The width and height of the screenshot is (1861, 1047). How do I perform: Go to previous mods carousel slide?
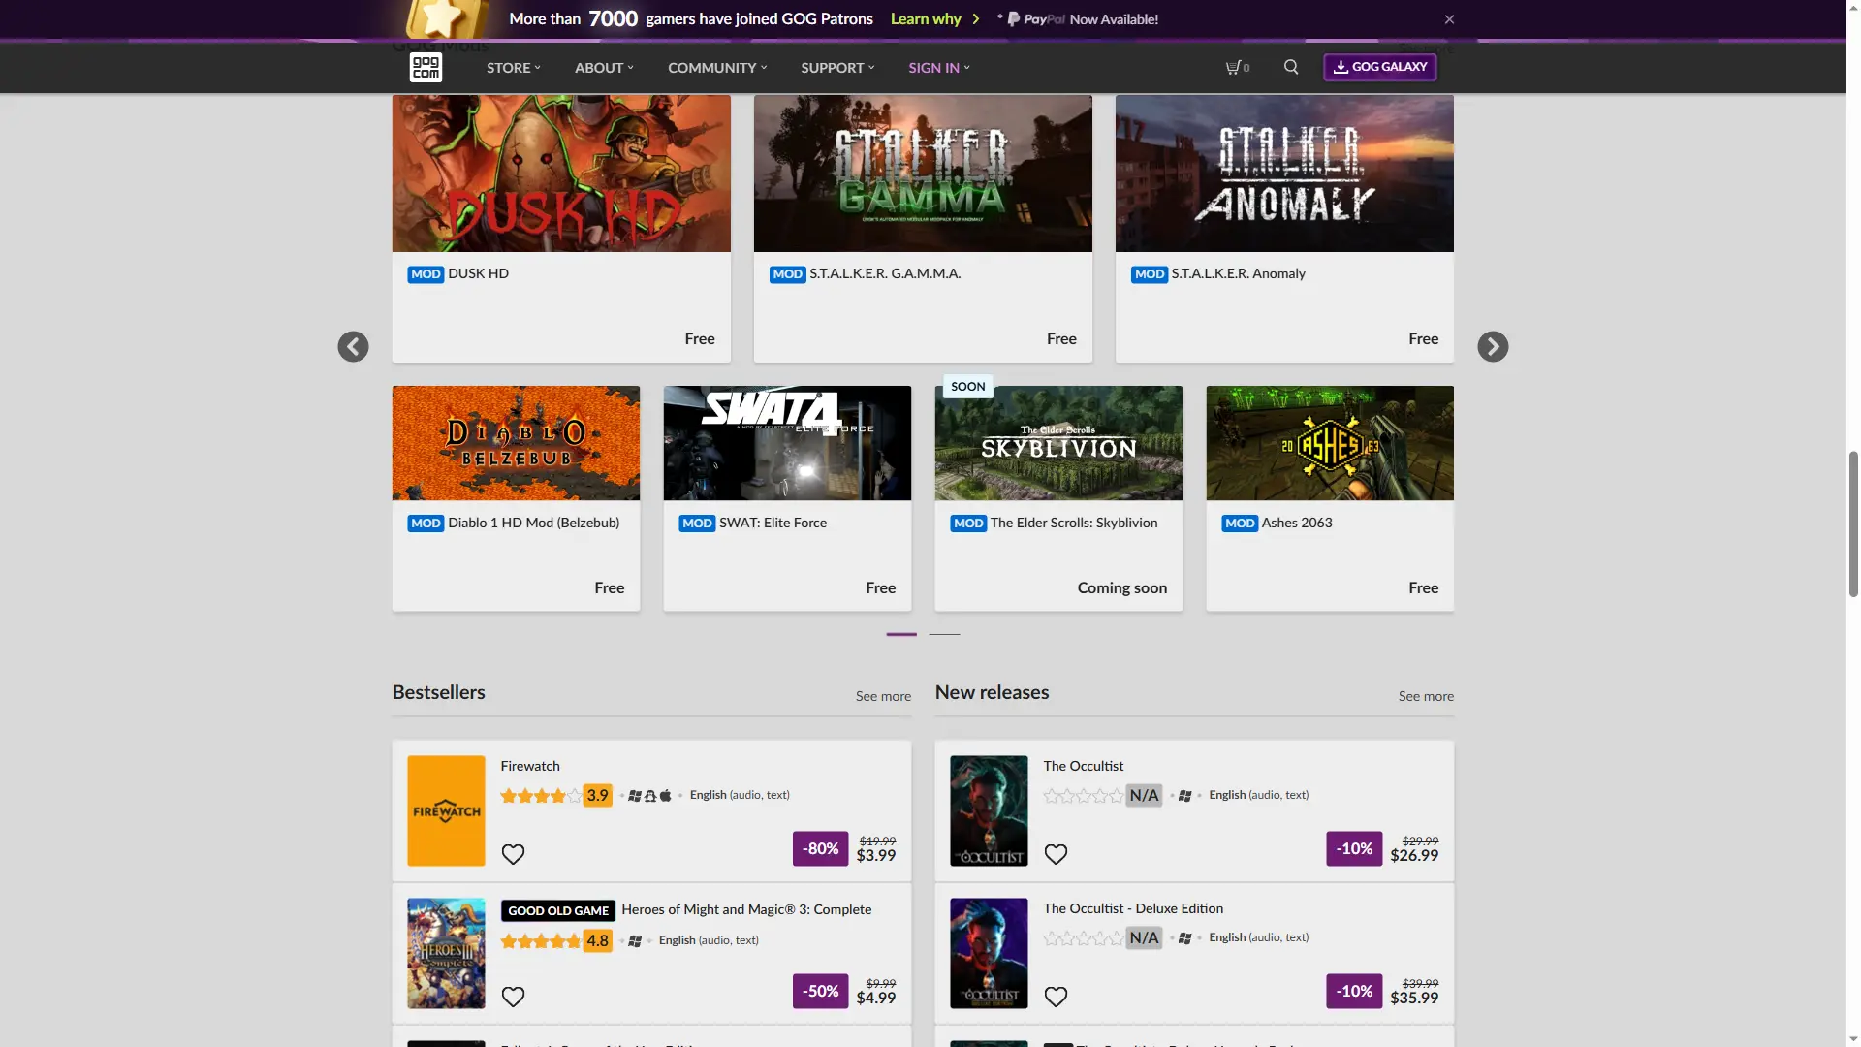pos(353,346)
